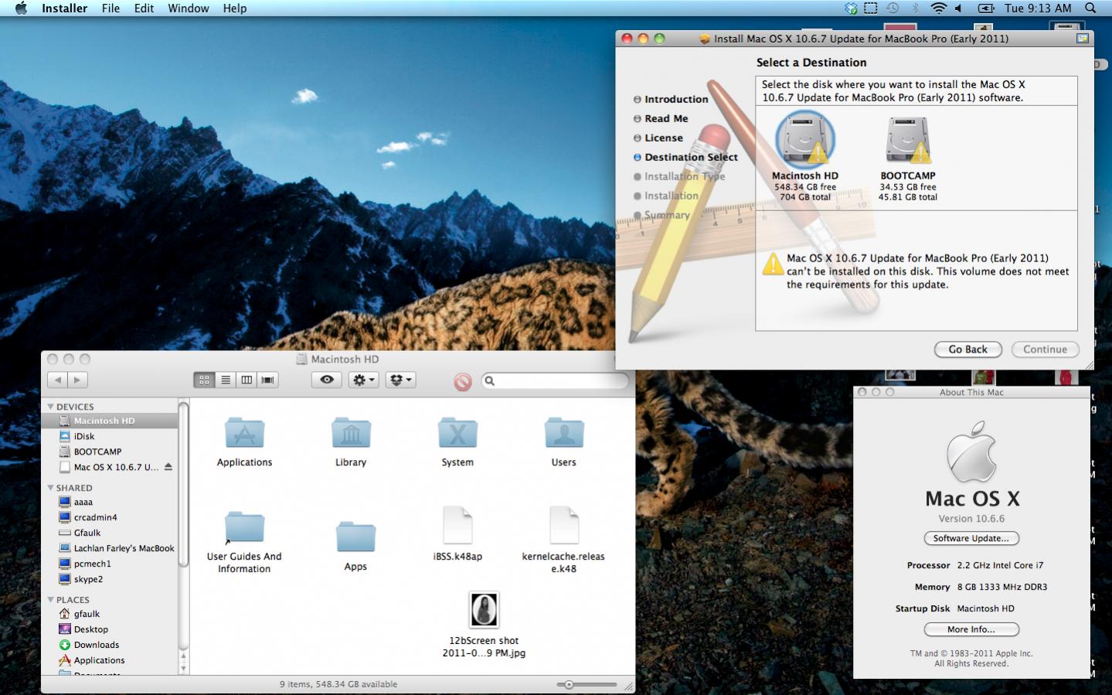Open Spotlight search magnifier
This screenshot has height=695, width=1112.
pos(1090,9)
